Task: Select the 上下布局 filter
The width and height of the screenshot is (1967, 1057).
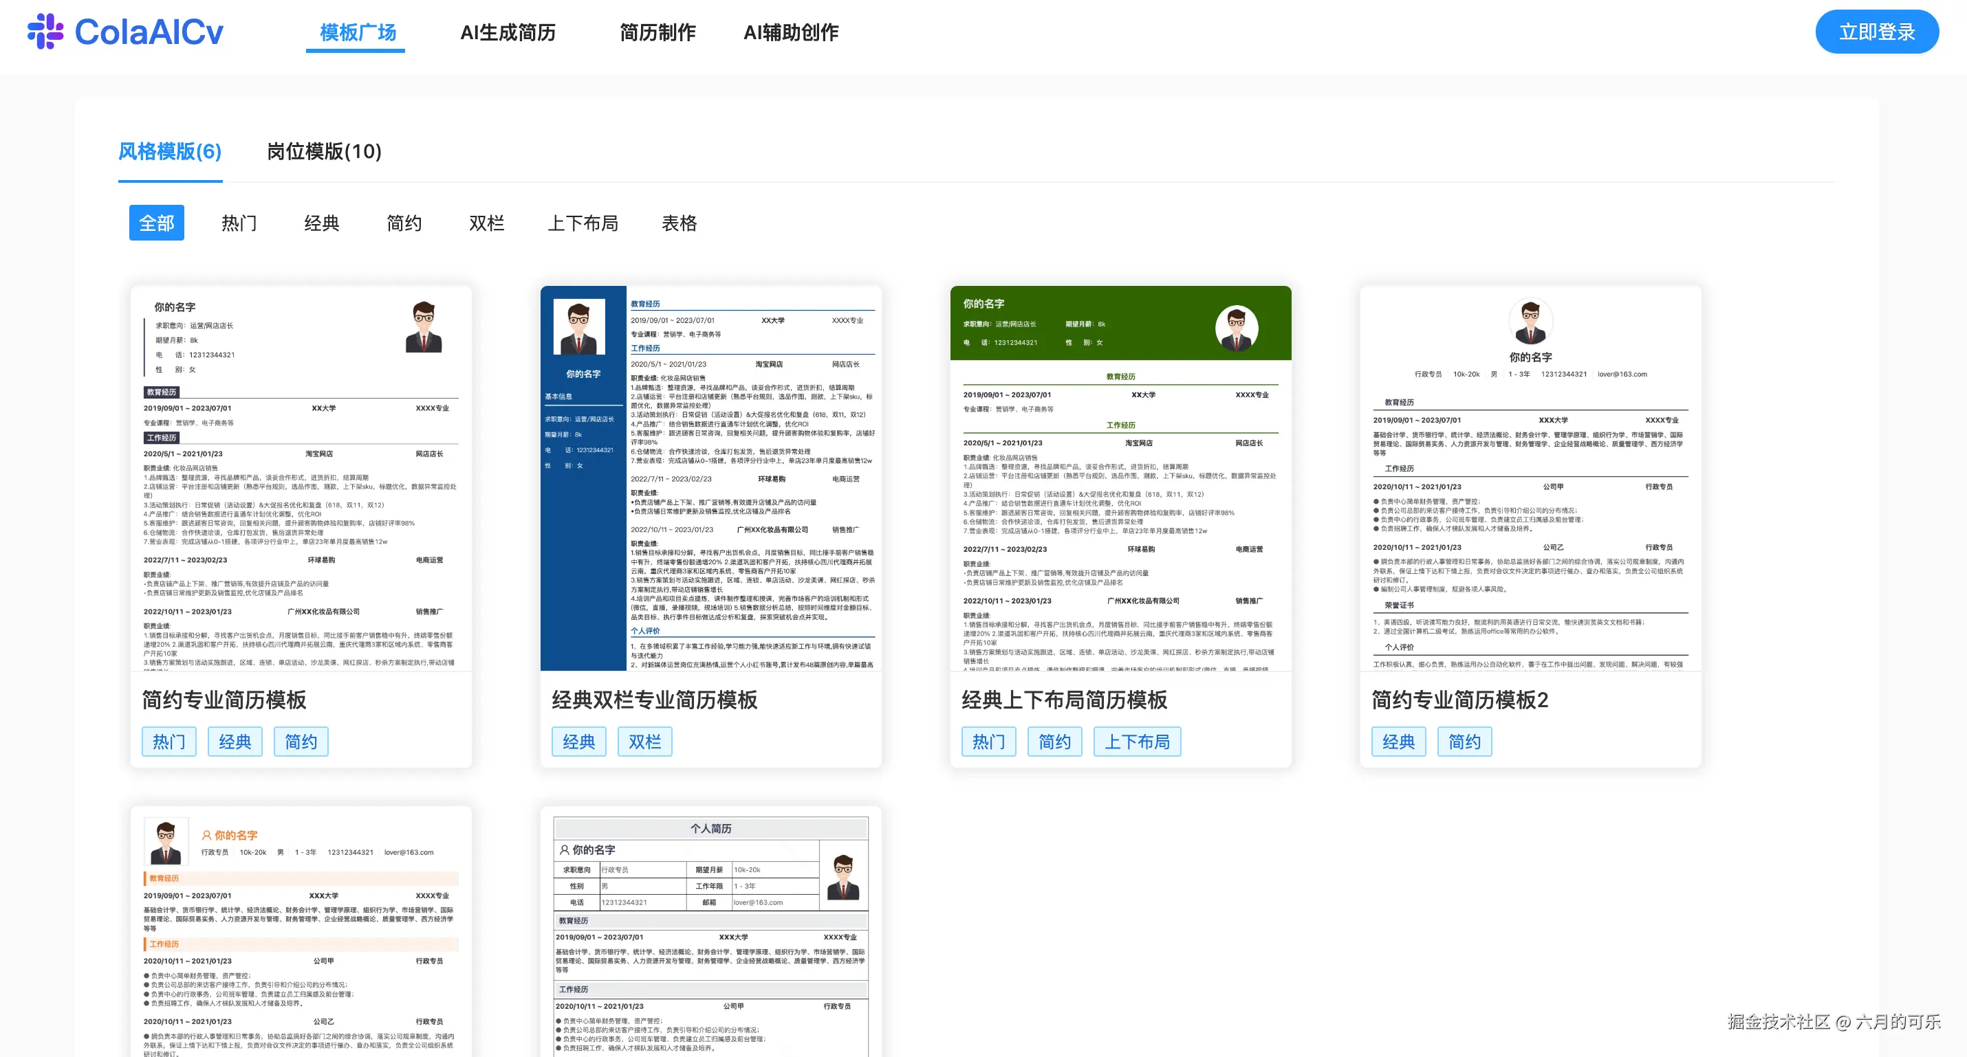Action: pyautogui.click(x=584, y=223)
